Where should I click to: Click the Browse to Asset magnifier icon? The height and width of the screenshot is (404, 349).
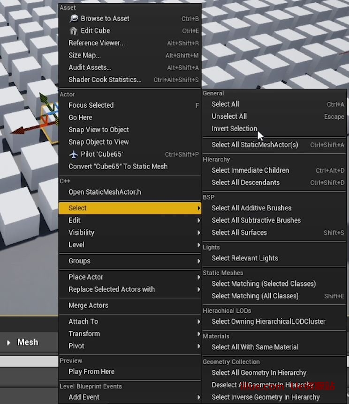coord(74,19)
